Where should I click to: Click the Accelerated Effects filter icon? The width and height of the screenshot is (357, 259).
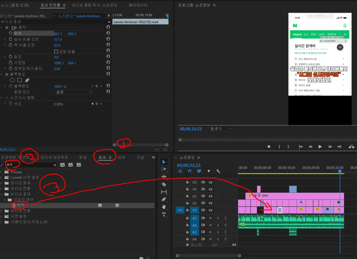[x=63, y=165]
